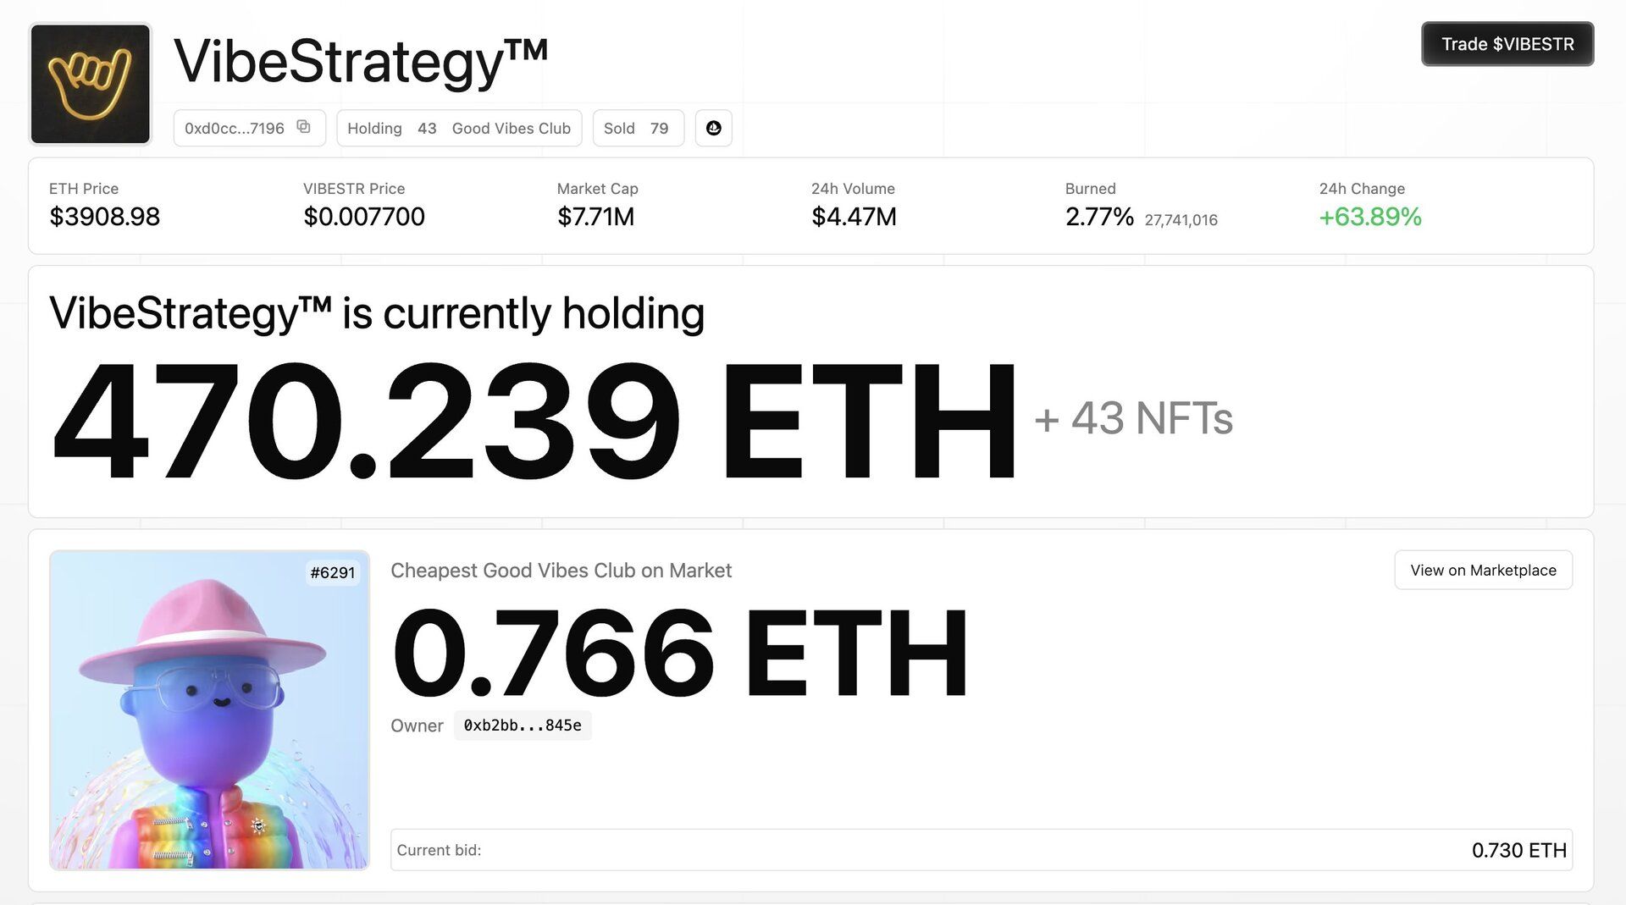
Task: Open the Holding 43 Good Vibes Club pill
Action: 459,129
